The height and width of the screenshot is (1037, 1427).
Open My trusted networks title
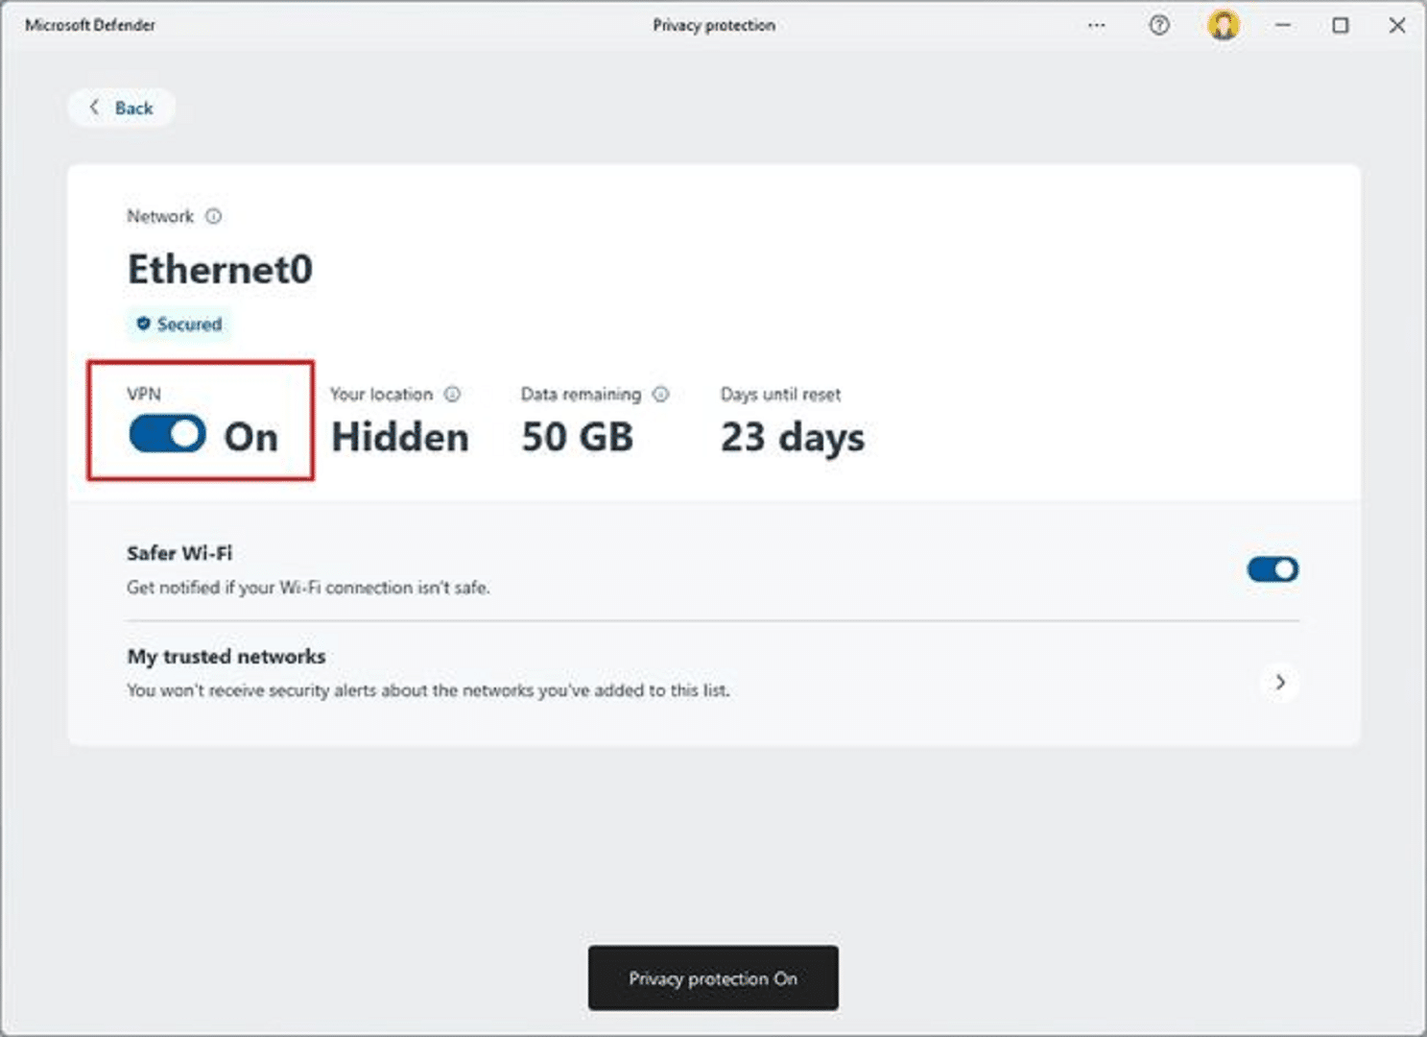coord(226,657)
